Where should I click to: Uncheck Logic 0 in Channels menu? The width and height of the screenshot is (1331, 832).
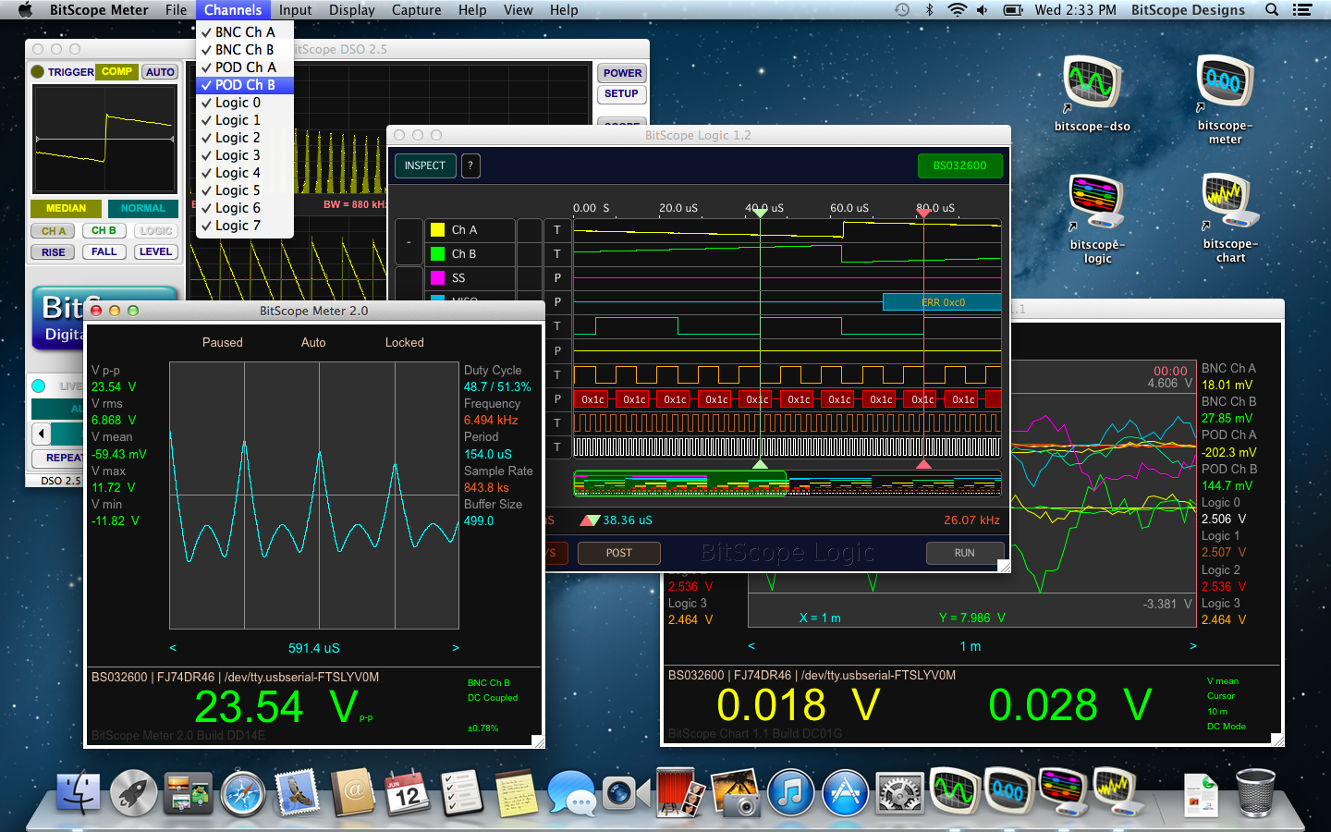click(245, 102)
